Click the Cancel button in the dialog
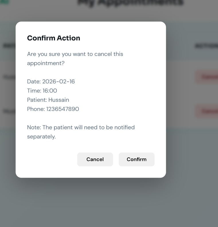Screen dimensions: 218x227 click(x=95, y=159)
